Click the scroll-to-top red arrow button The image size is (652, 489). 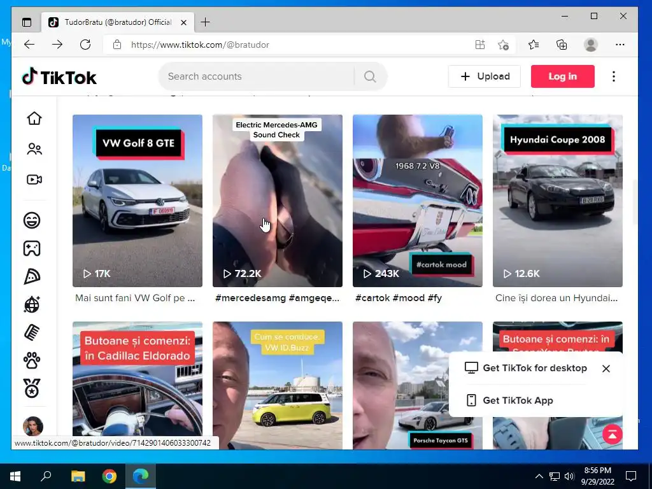612,434
